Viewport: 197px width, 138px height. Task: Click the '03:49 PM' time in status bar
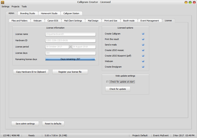tap(190, 135)
